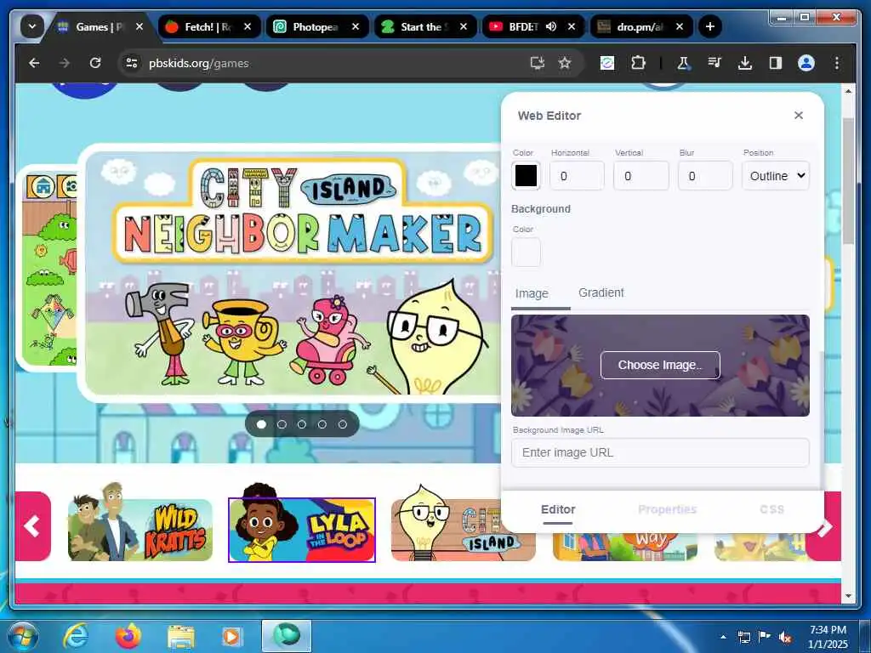
Task: Open the site information icon beside the URL
Action: tap(132, 63)
